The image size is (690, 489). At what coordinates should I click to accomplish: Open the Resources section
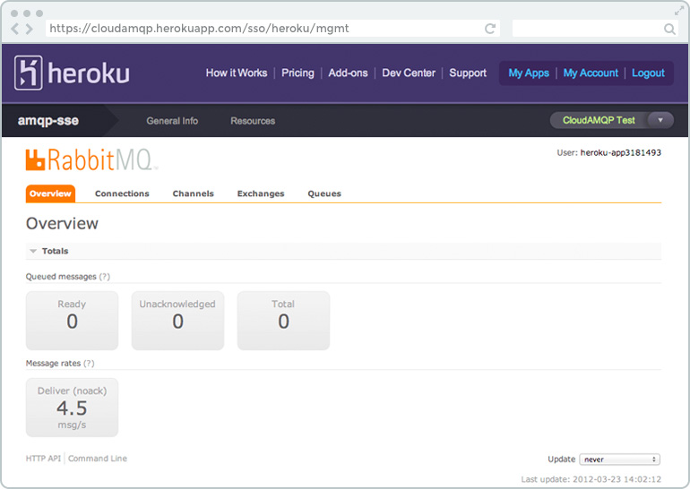click(253, 121)
